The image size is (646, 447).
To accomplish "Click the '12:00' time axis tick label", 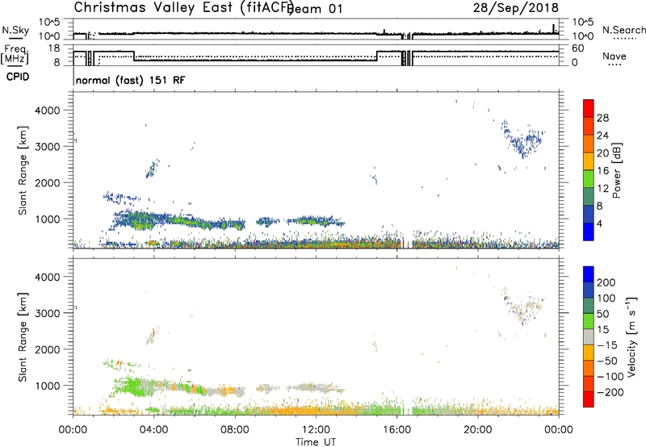I will [x=316, y=430].
